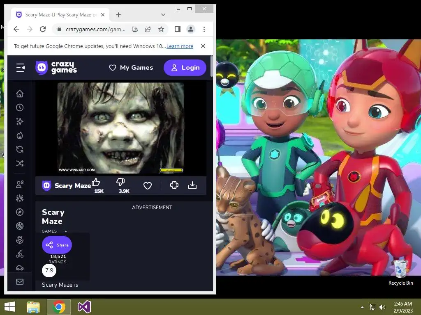Click the download icon in game bar
This screenshot has height=315, width=421.
tap(192, 185)
